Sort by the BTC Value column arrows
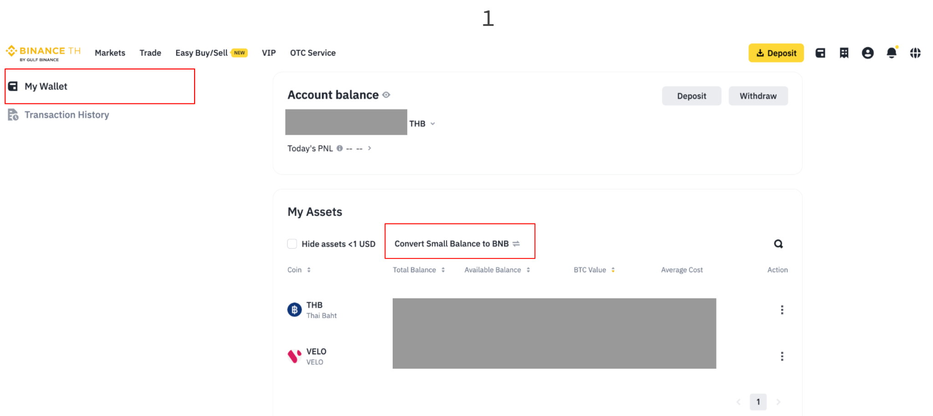This screenshot has width=933, height=416. [x=613, y=270]
